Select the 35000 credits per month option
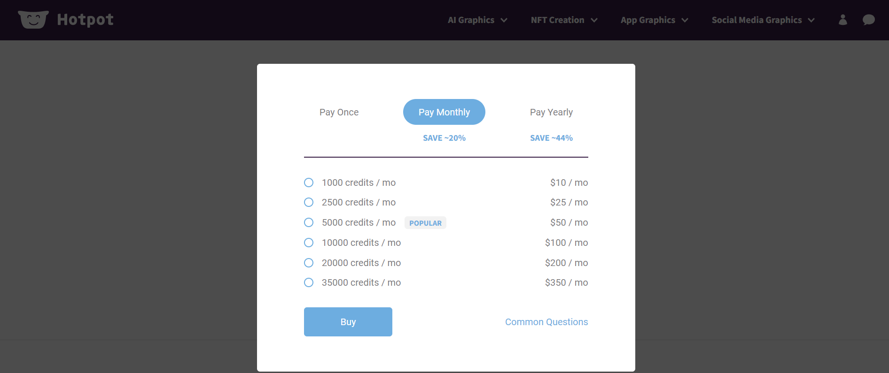The image size is (889, 373). [x=309, y=282]
